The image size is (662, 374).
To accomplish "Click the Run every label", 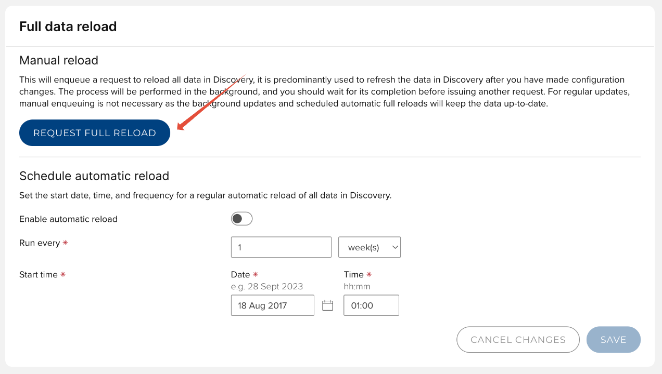I will point(40,243).
